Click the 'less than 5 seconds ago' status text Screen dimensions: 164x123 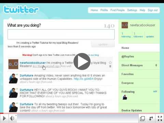tap(22, 46)
